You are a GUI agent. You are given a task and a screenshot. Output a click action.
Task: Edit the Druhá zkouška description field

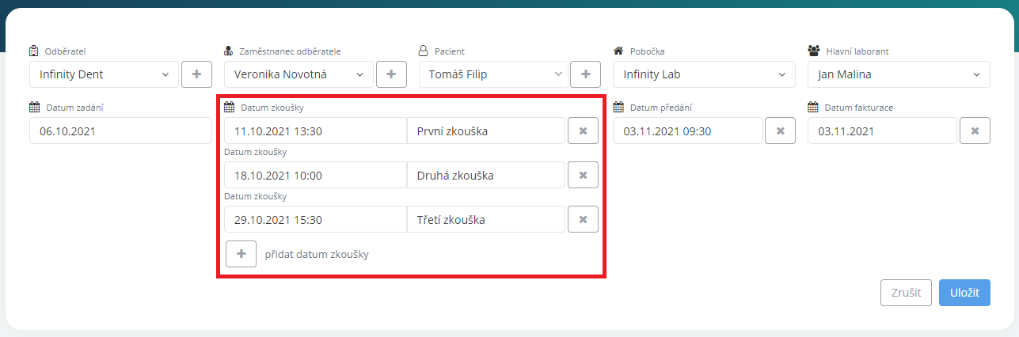pos(486,175)
